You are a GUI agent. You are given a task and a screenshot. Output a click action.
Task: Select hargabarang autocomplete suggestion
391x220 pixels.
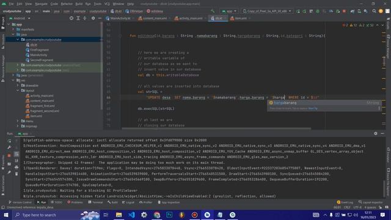pos(324,103)
